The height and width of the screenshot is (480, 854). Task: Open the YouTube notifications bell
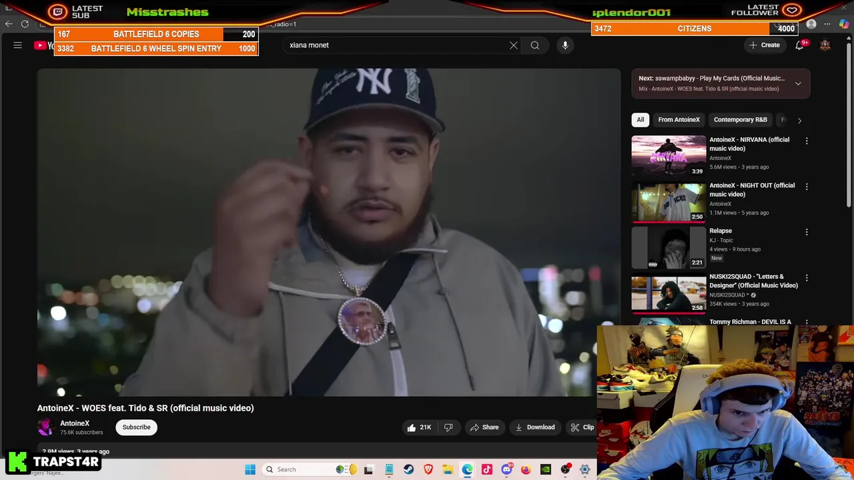pos(799,45)
